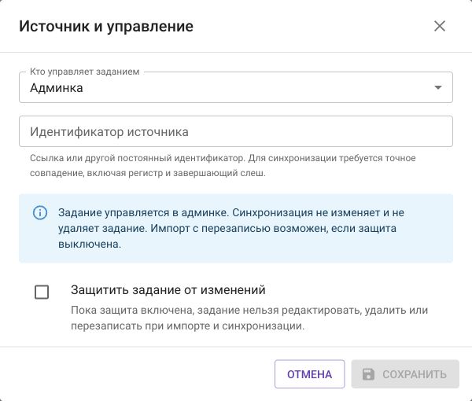Click hint text starting Ссылка или другой
Viewport: 472px width, 401px height.
coord(223,165)
